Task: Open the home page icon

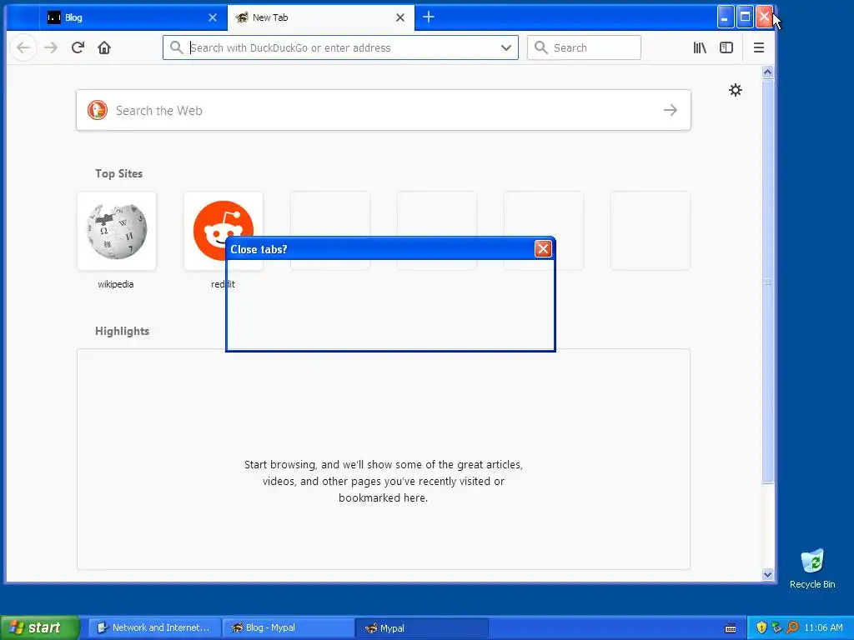Action: 104,47
